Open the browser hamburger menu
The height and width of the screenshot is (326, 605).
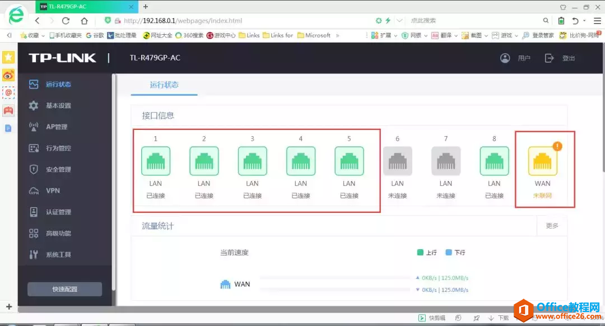[x=597, y=21]
